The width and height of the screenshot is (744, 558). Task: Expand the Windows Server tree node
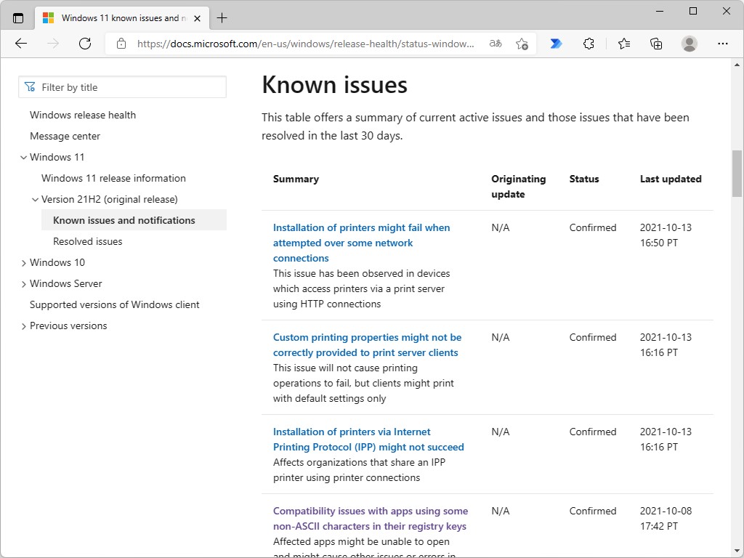coord(24,284)
